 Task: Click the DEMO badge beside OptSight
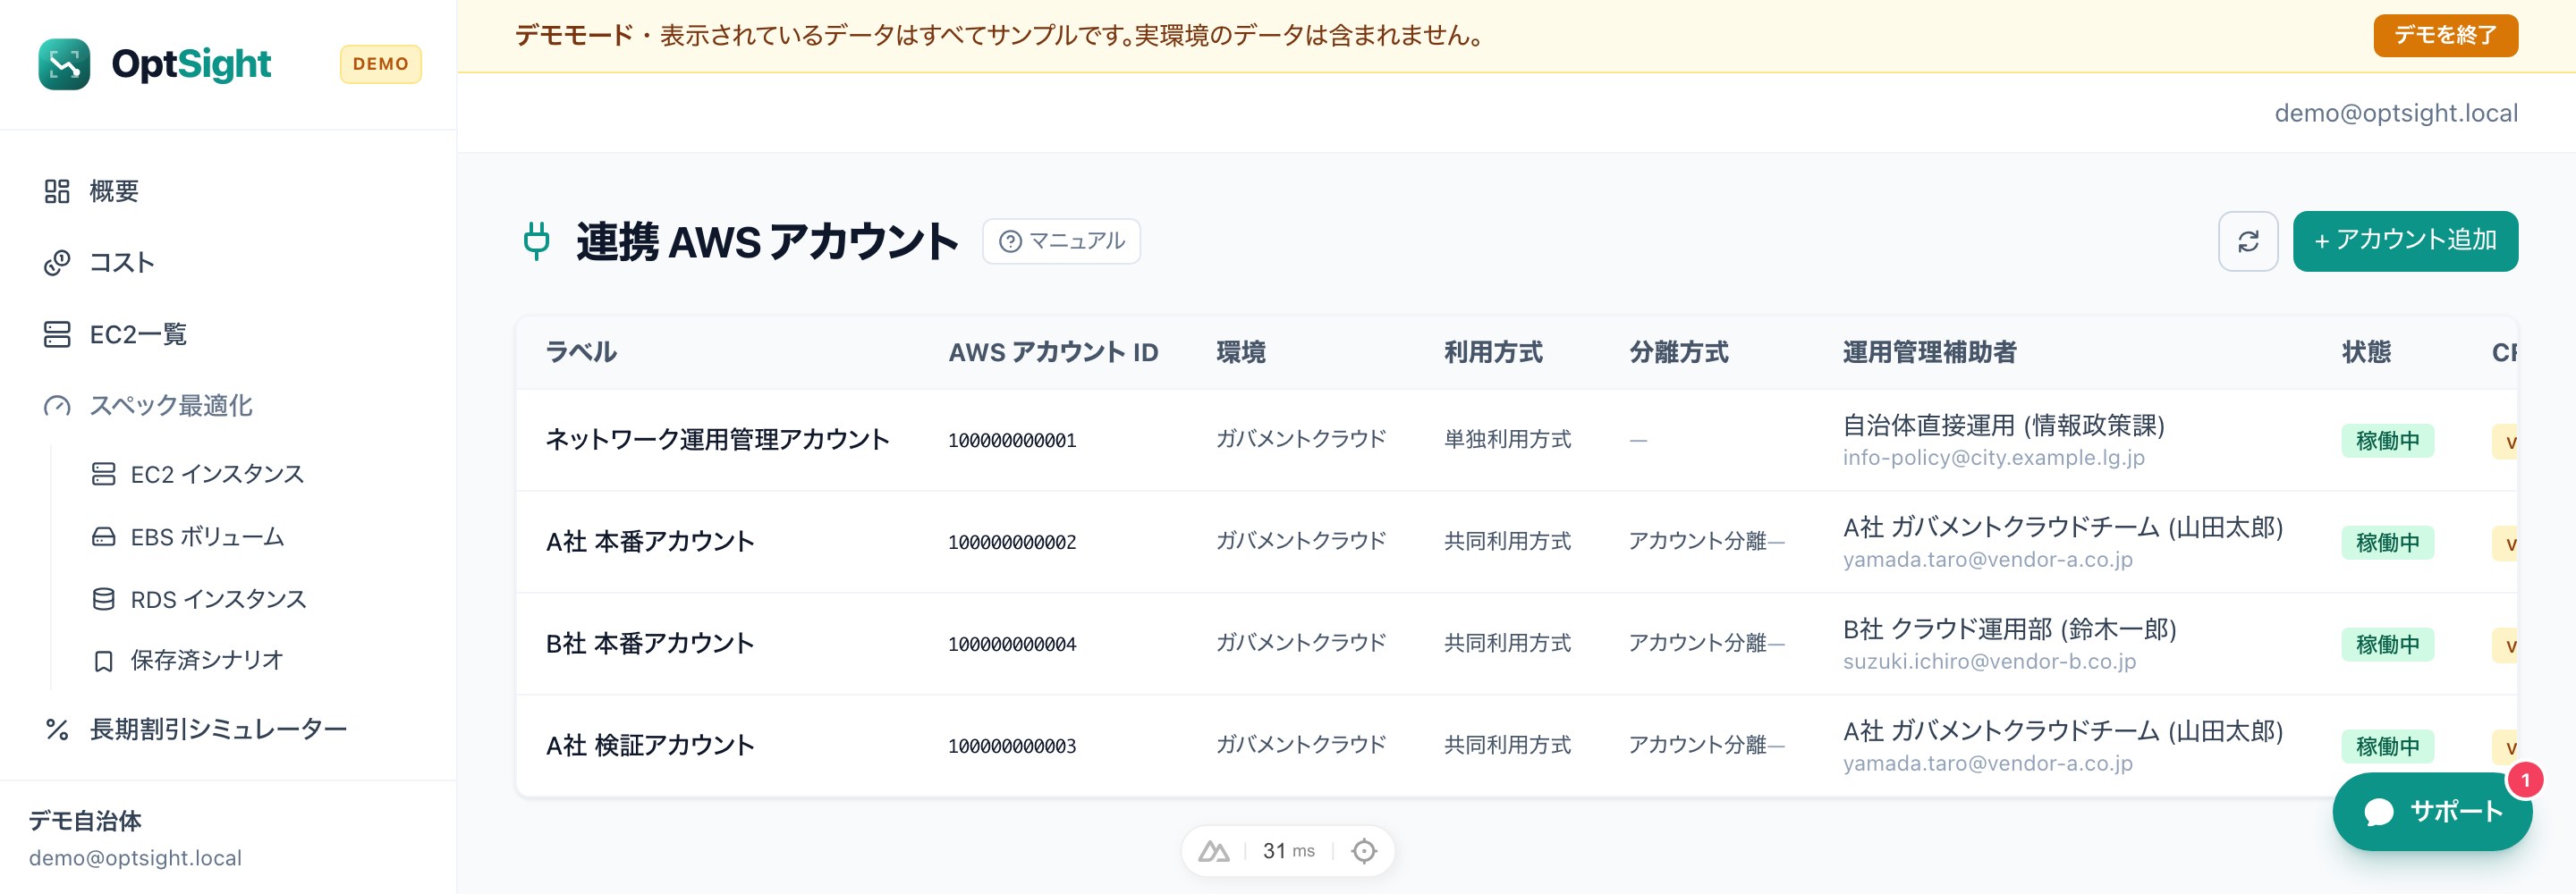click(x=380, y=64)
